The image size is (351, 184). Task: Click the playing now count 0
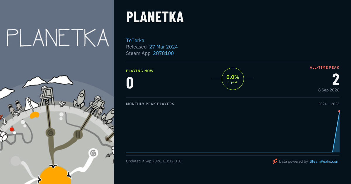coord(130,83)
